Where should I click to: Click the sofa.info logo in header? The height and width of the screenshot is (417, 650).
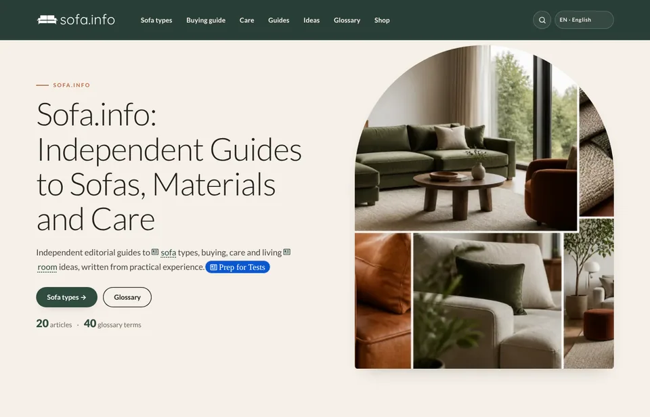(76, 20)
